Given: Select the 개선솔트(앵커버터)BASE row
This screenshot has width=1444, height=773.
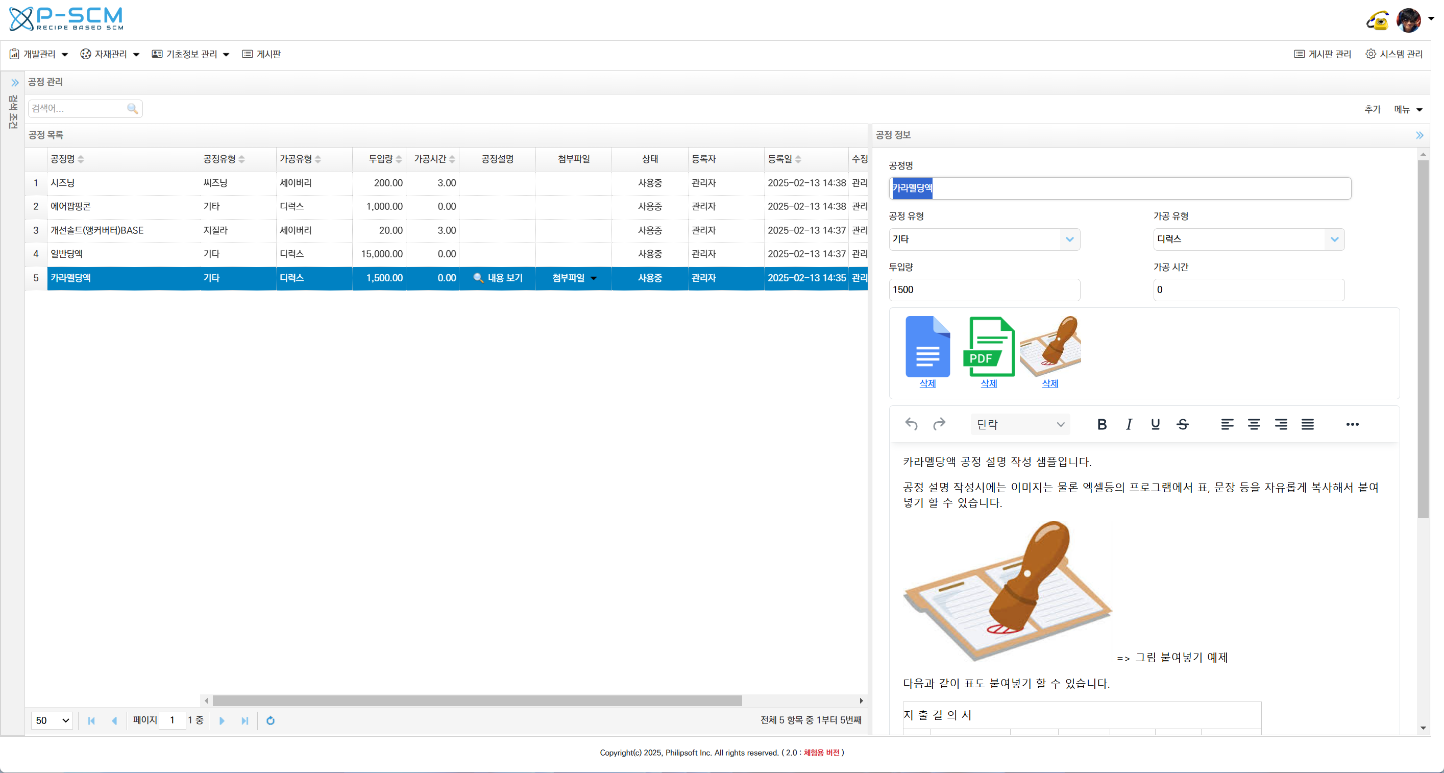Looking at the screenshot, I should tap(446, 230).
